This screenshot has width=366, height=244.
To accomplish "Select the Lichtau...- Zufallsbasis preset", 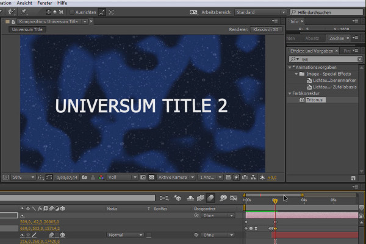I will point(332,87).
